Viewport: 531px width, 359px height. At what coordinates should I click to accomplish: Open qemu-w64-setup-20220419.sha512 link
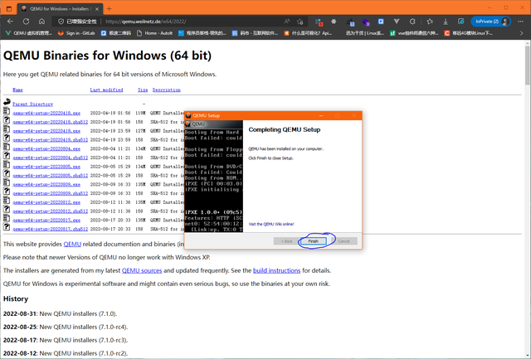pos(50,140)
